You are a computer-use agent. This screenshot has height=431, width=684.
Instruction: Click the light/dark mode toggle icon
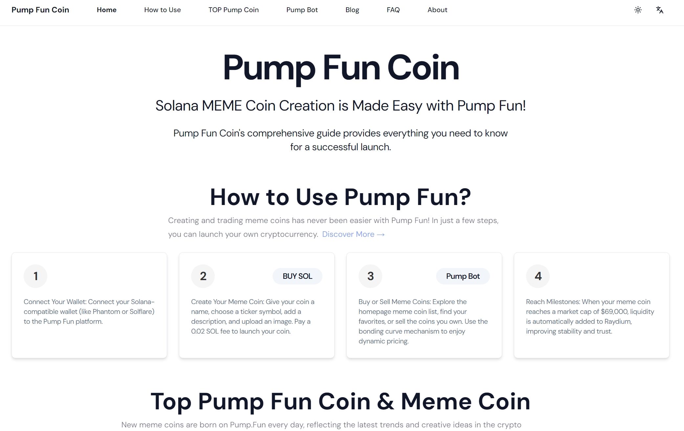(x=638, y=10)
